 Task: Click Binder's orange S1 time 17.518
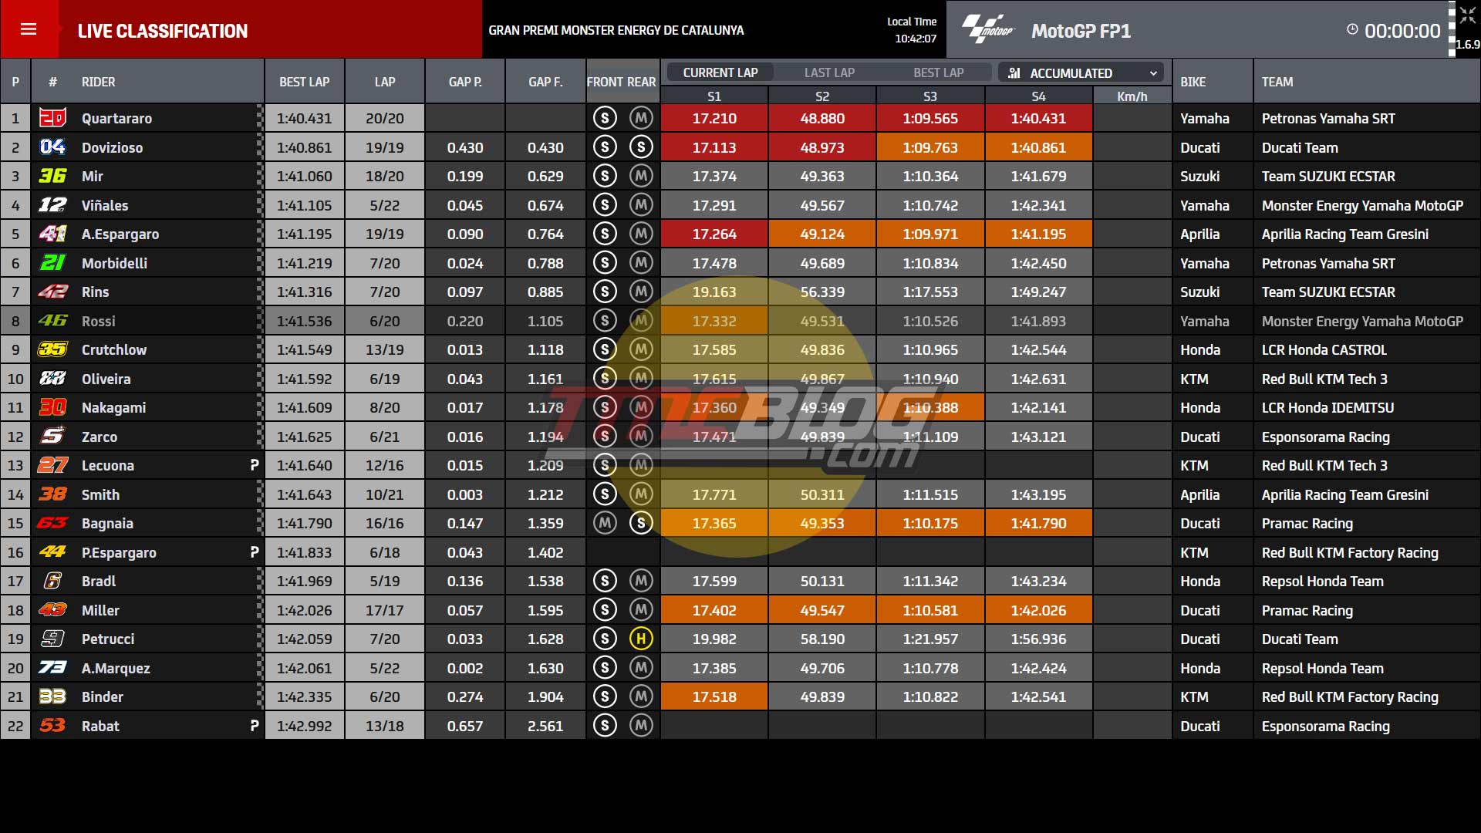click(x=714, y=696)
